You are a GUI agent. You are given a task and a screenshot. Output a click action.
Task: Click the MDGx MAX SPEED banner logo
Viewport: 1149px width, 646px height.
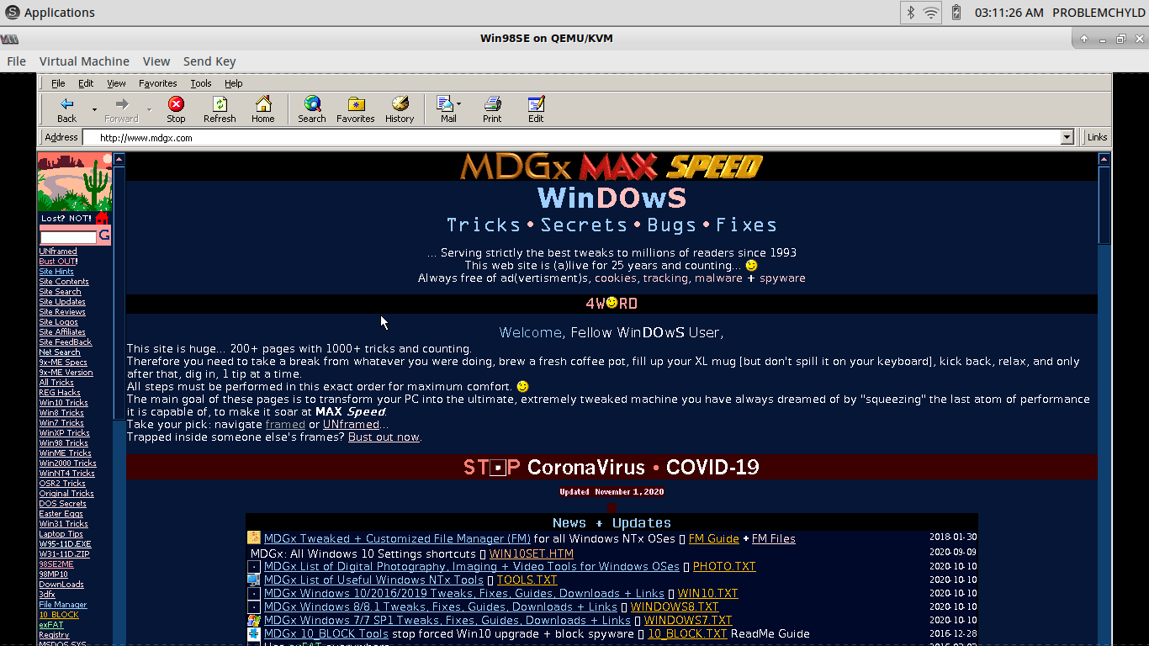[x=612, y=167]
